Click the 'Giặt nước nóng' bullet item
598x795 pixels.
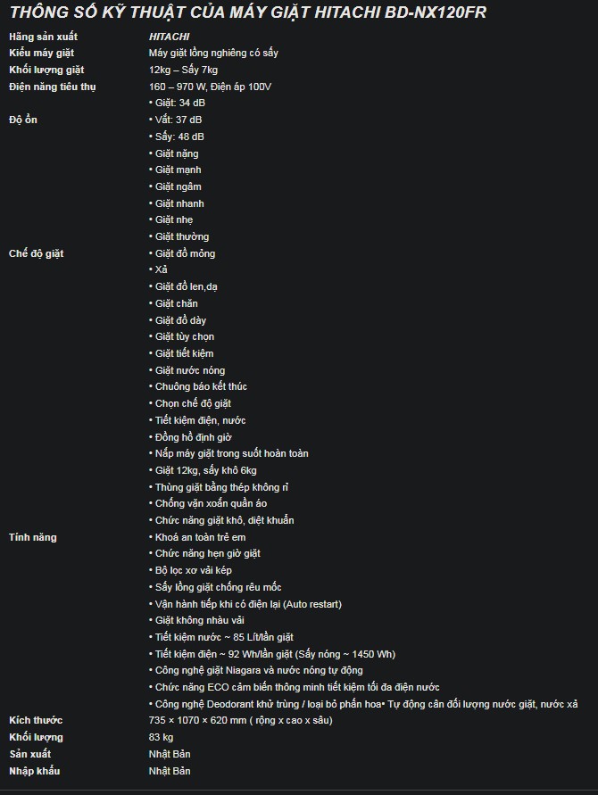coord(187,370)
